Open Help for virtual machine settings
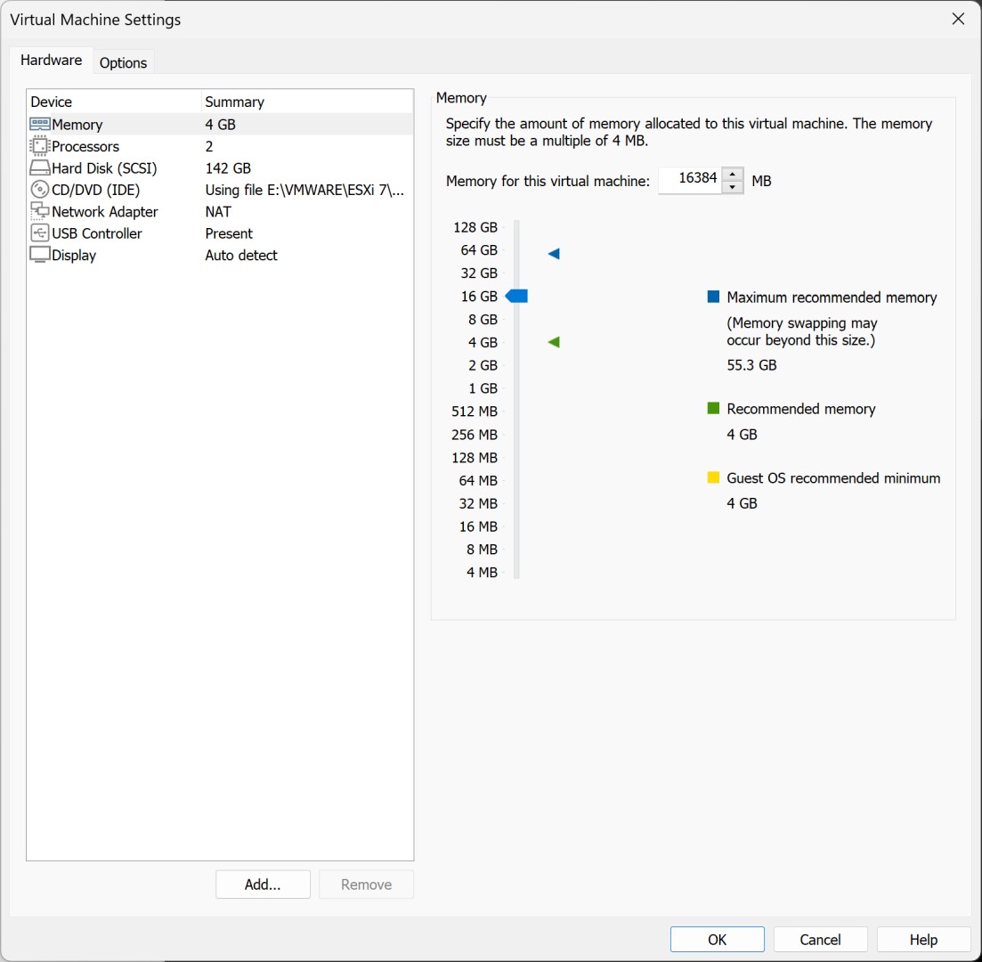 click(924, 940)
